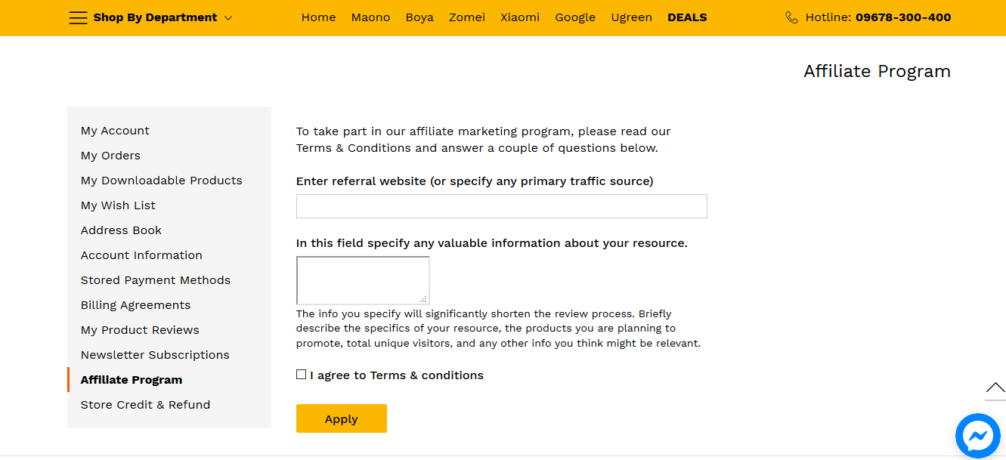Click the hamburger menu icon
Screen dimensions: 1006x460
pyautogui.click(x=78, y=17)
